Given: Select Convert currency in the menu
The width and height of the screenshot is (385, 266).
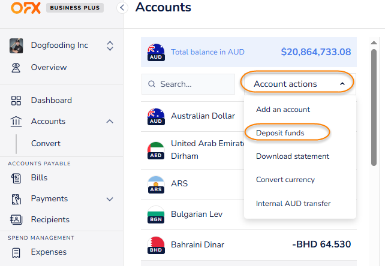Looking at the screenshot, I should coord(285,180).
